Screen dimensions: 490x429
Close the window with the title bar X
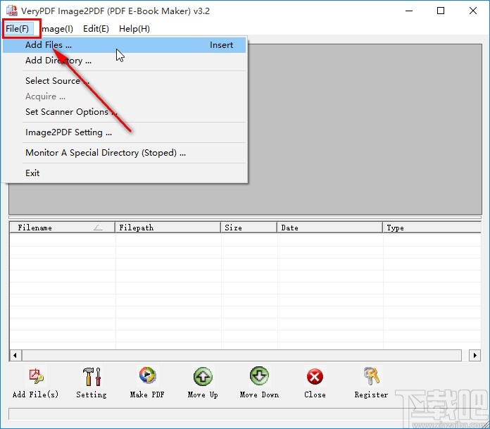tap(473, 11)
